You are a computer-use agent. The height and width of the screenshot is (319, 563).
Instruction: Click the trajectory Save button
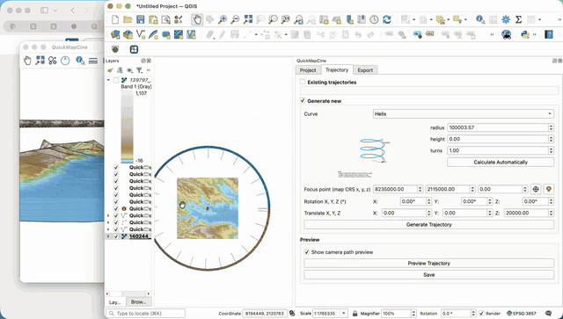tap(428, 274)
